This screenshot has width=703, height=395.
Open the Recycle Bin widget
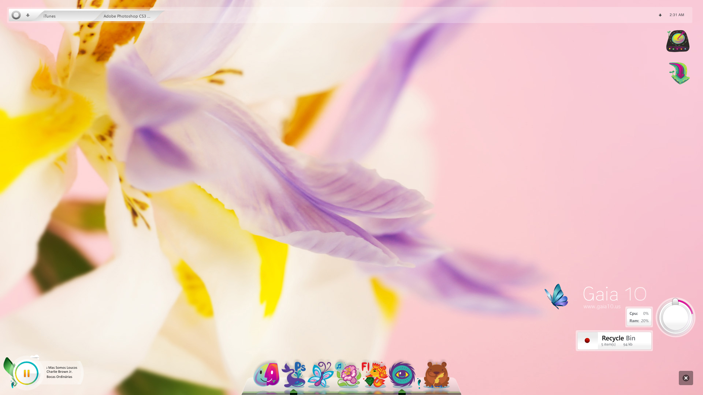click(614, 341)
